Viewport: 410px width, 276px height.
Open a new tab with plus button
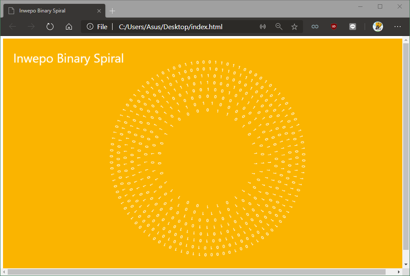(113, 11)
